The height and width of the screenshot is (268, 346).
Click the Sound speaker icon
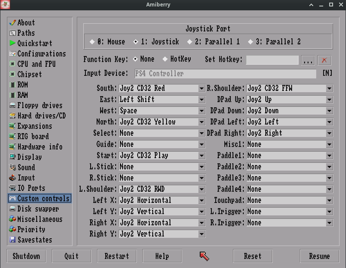pos(13,167)
